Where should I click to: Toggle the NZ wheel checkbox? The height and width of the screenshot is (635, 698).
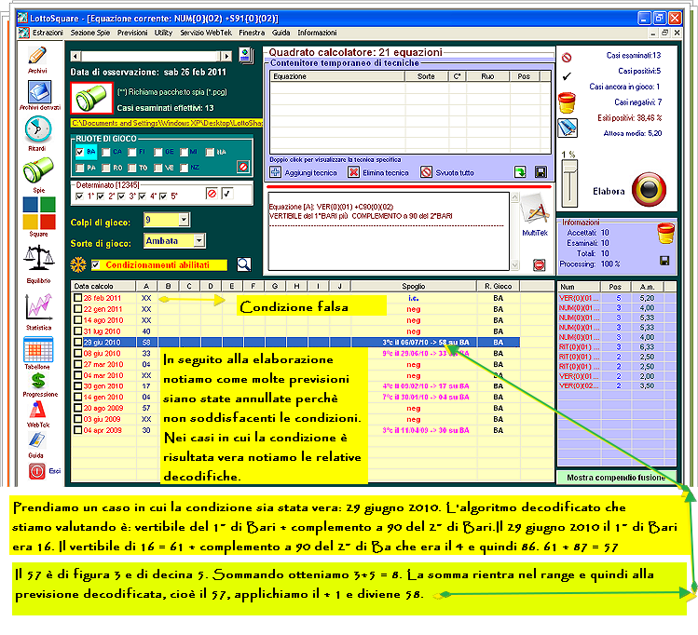(x=184, y=168)
